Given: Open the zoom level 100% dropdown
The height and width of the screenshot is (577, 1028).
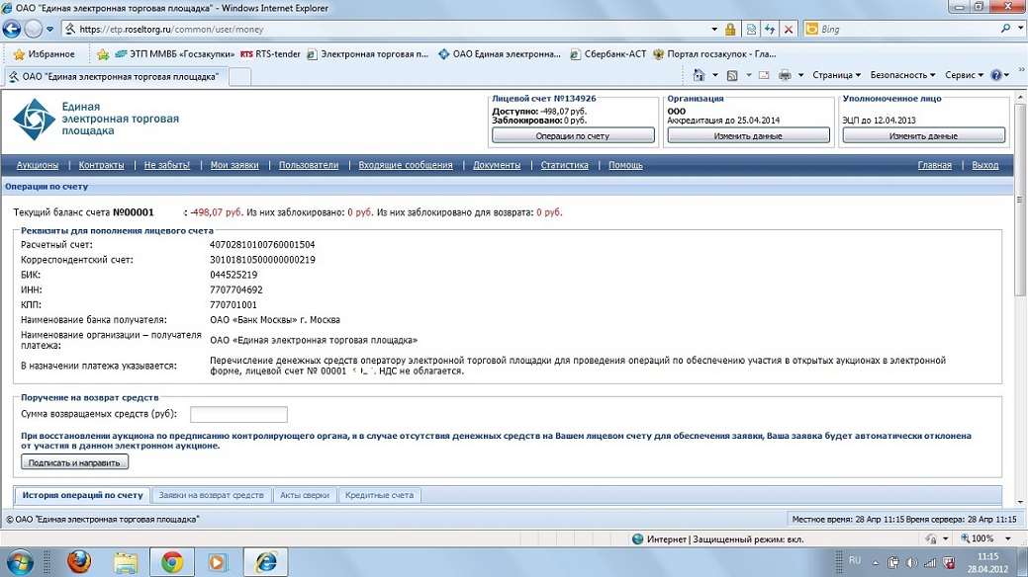Looking at the screenshot, I should tap(982, 538).
